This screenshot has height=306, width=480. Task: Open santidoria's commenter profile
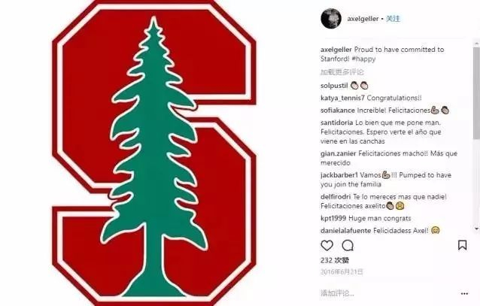338,122
